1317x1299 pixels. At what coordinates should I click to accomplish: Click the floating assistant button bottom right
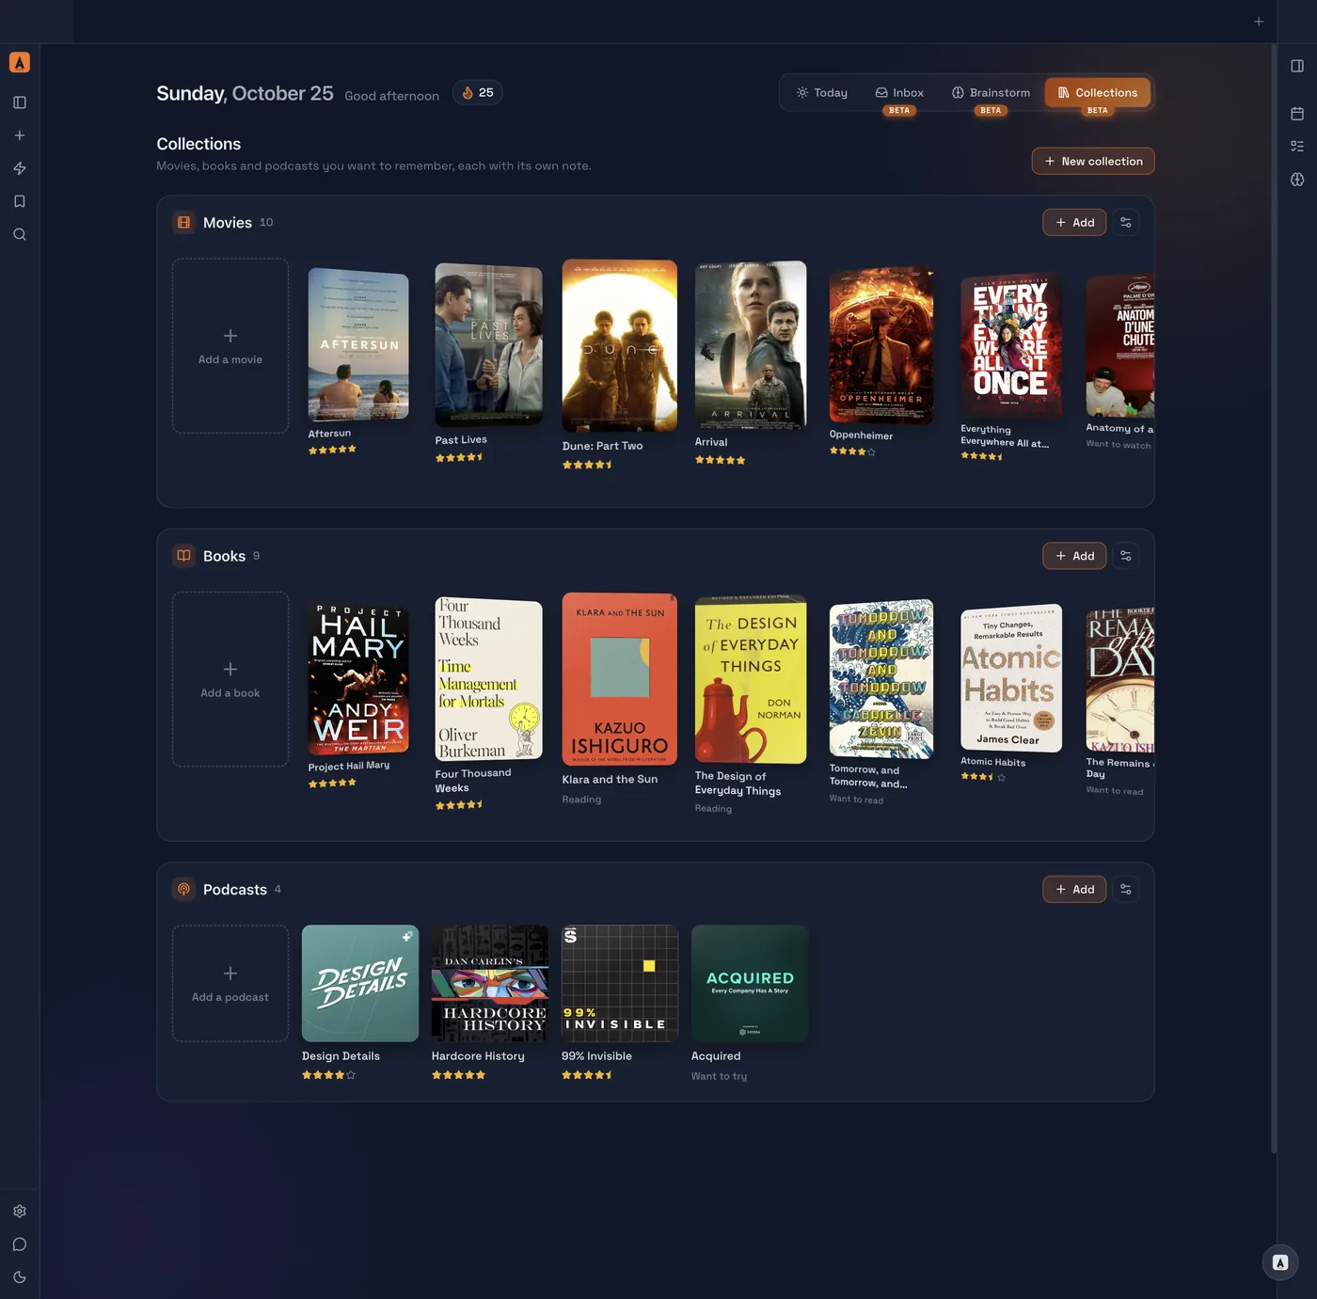pyautogui.click(x=1280, y=1262)
